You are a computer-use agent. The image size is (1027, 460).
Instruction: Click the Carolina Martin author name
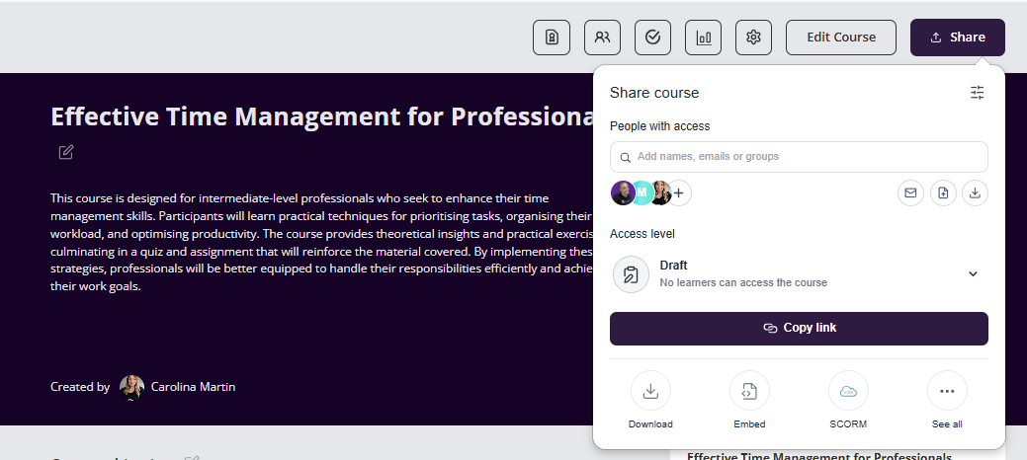pos(193,387)
